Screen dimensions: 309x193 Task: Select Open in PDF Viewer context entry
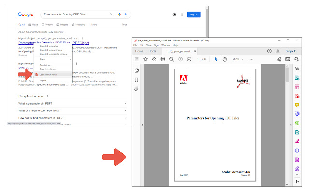click(x=53, y=75)
